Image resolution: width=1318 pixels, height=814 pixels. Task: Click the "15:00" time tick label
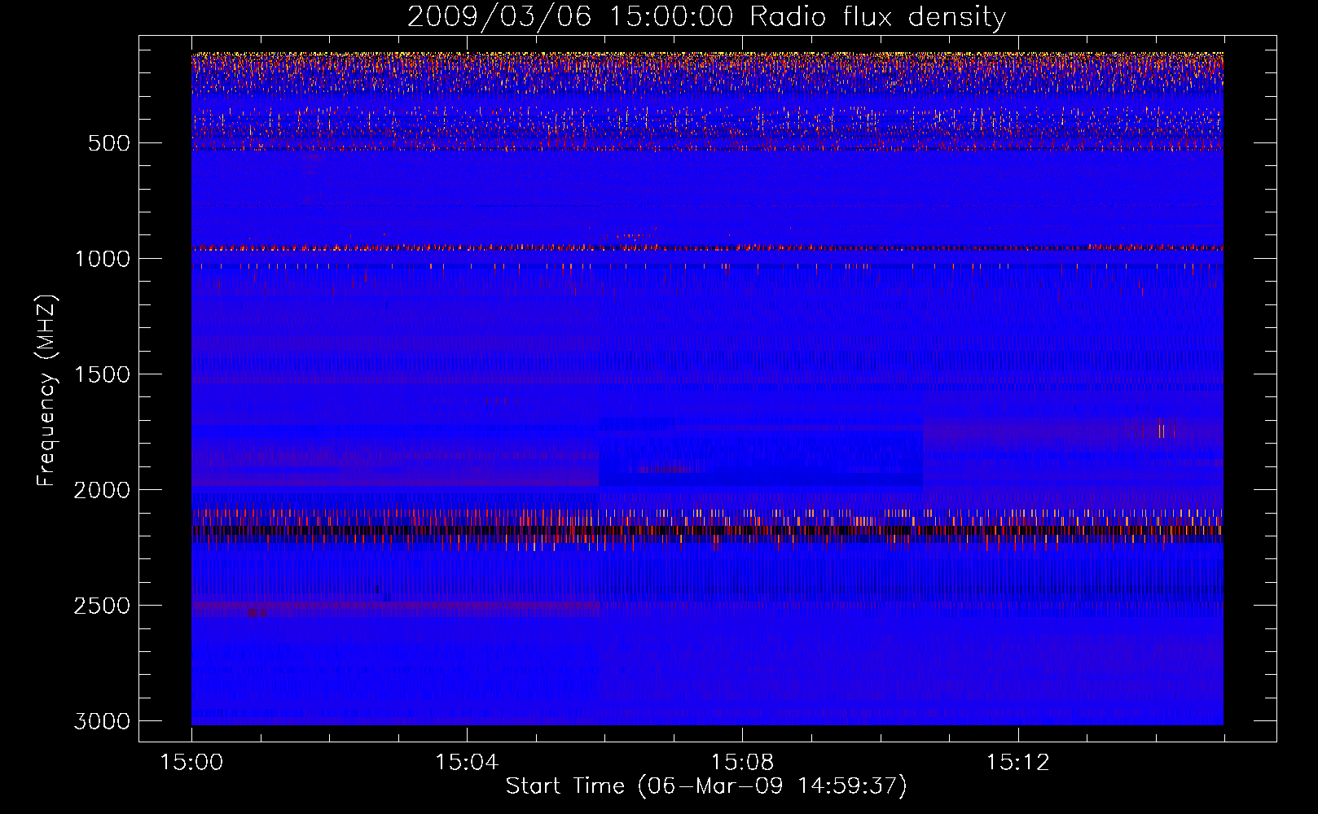point(191,763)
